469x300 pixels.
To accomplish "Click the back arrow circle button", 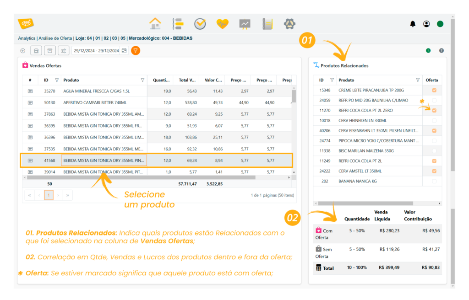I will point(23,51).
